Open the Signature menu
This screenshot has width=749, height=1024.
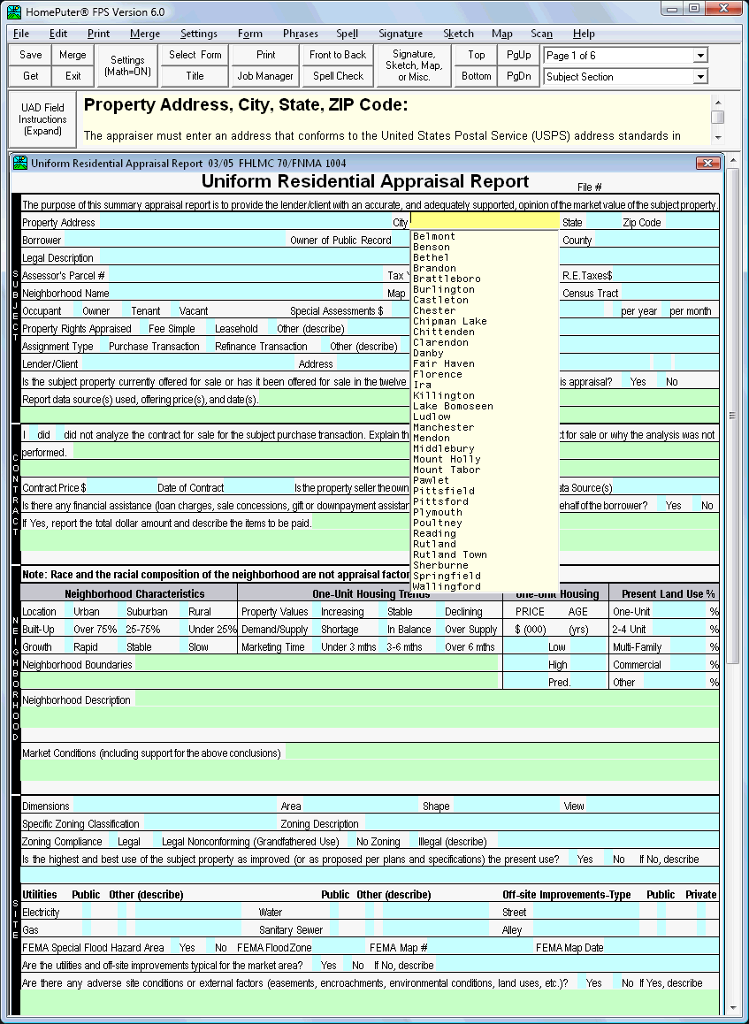tap(401, 34)
